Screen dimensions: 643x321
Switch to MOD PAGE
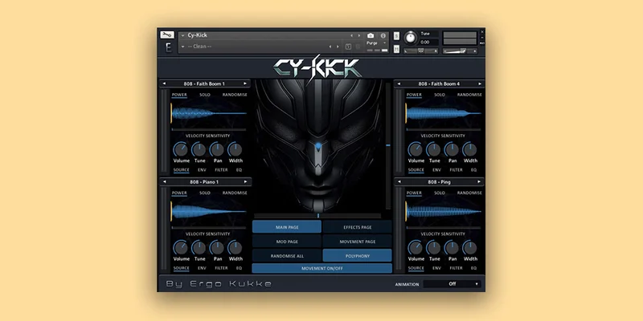pyautogui.click(x=287, y=242)
